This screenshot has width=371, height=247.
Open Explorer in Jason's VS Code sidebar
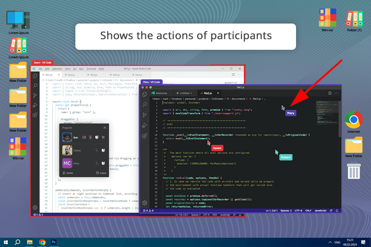tap(35, 76)
